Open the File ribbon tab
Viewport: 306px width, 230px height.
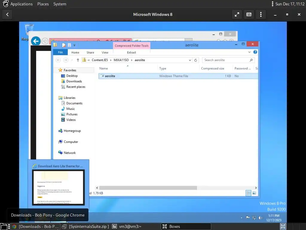[60, 52]
